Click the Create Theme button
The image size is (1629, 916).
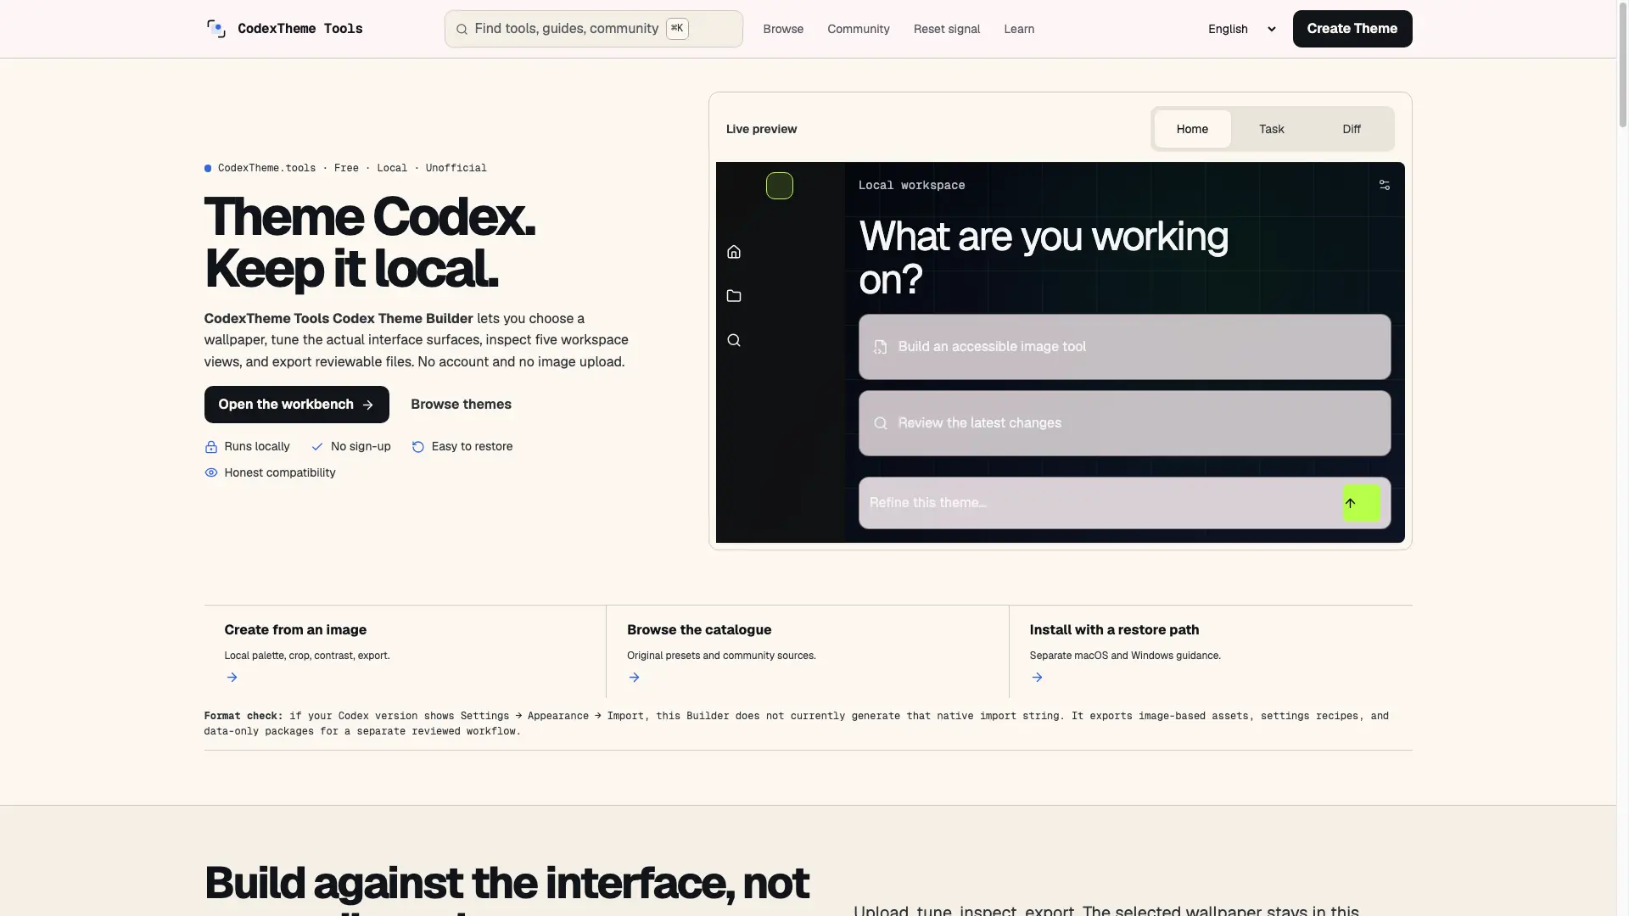1352,29
